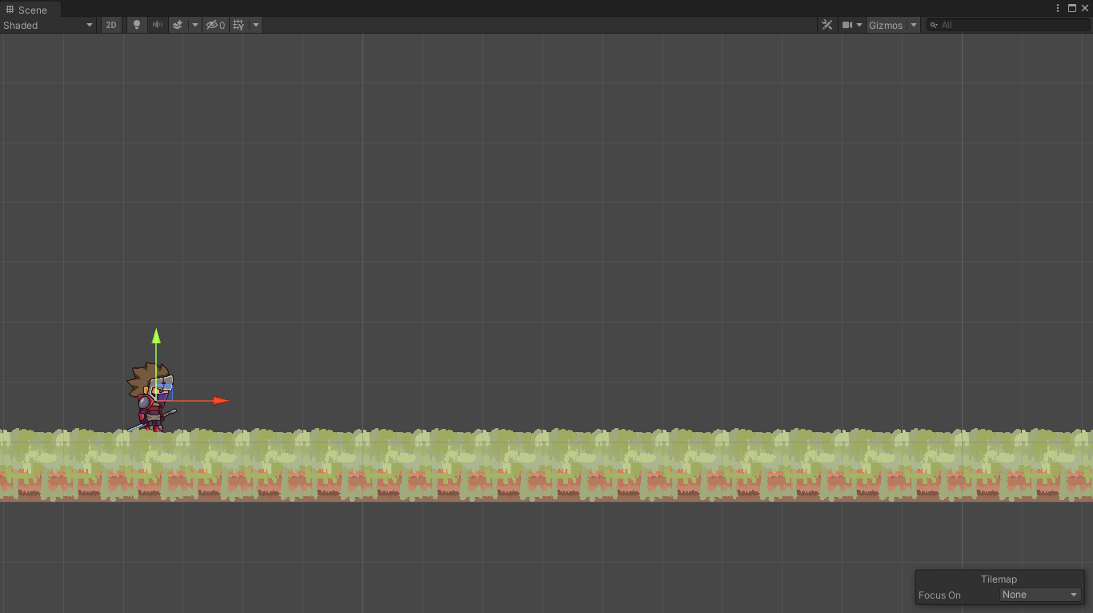Open grid settings dropdown arrow

click(256, 25)
